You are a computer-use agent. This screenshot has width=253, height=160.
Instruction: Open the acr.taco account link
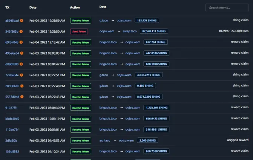pyautogui.click(x=105, y=140)
